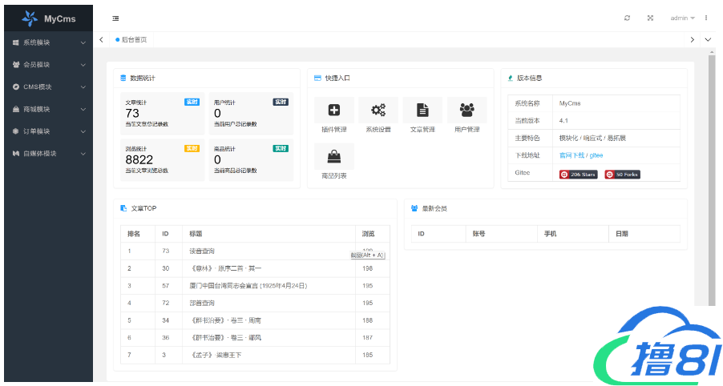Open the 文章管理 document shortcut icon
723x386 pixels.
click(422, 111)
